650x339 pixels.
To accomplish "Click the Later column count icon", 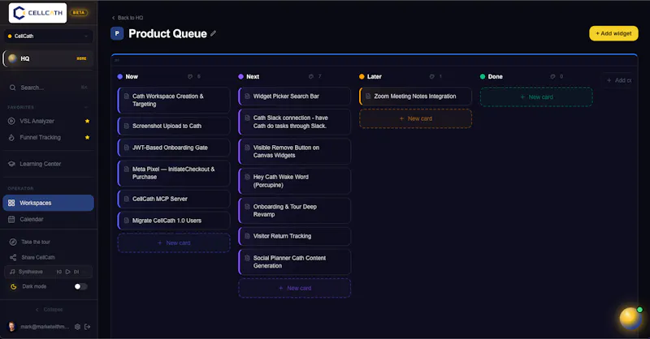I will [x=431, y=76].
